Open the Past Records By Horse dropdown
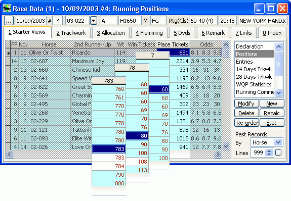This screenshot has height=201, width=291. point(278,142)
